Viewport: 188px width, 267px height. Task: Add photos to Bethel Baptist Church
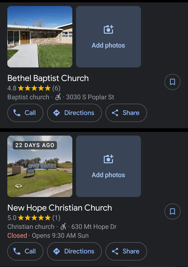108,37
